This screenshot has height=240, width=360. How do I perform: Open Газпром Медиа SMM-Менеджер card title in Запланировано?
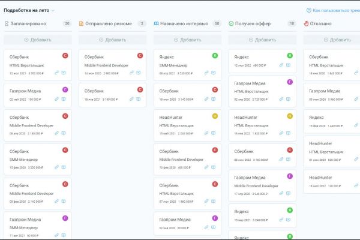click(x=25, y=220)
